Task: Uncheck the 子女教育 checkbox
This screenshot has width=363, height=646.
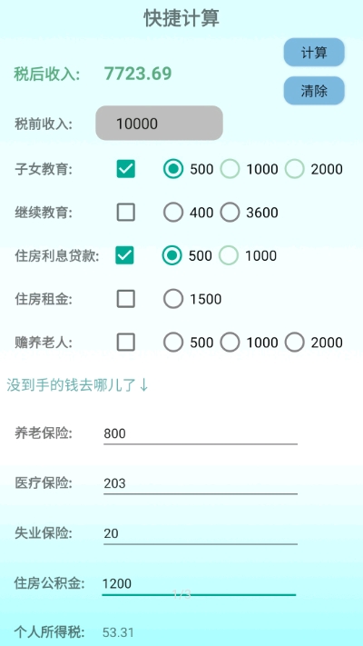Action: 125,169
